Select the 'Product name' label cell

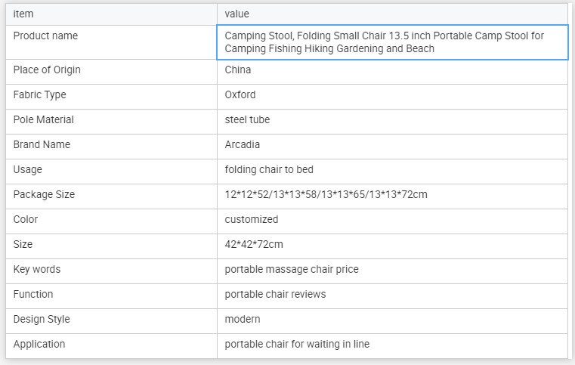click(45, 36)
